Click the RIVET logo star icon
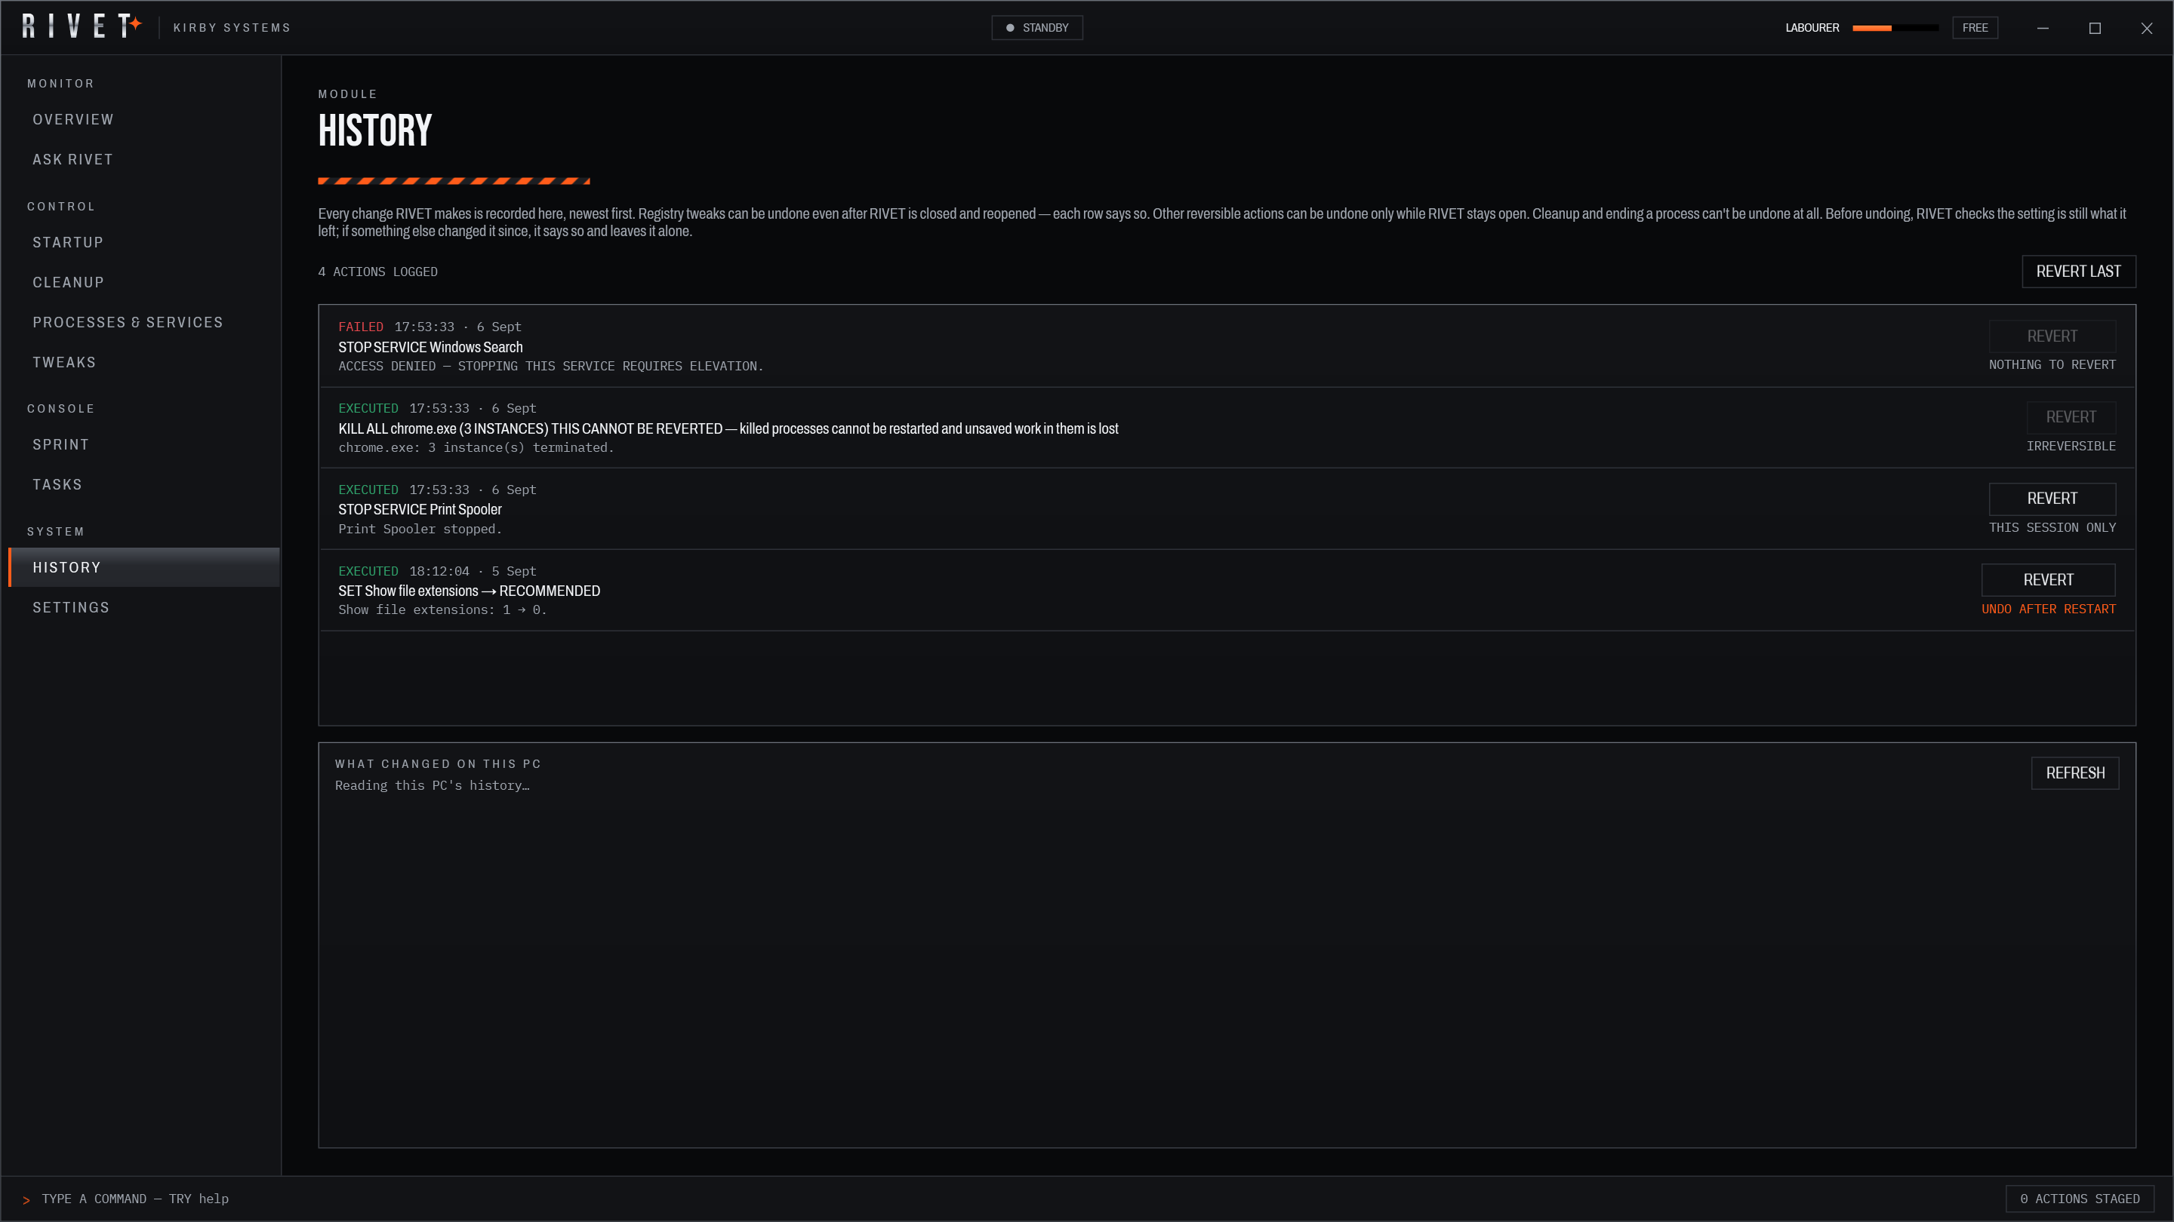Viewport: 2174px width, 1222px height. tap(135, 23)
